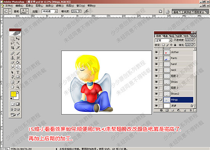The width and height of the screenshot is (210, 150).
Task: Open the 编辑 Edit menu
Action: (x=19, y=6)
